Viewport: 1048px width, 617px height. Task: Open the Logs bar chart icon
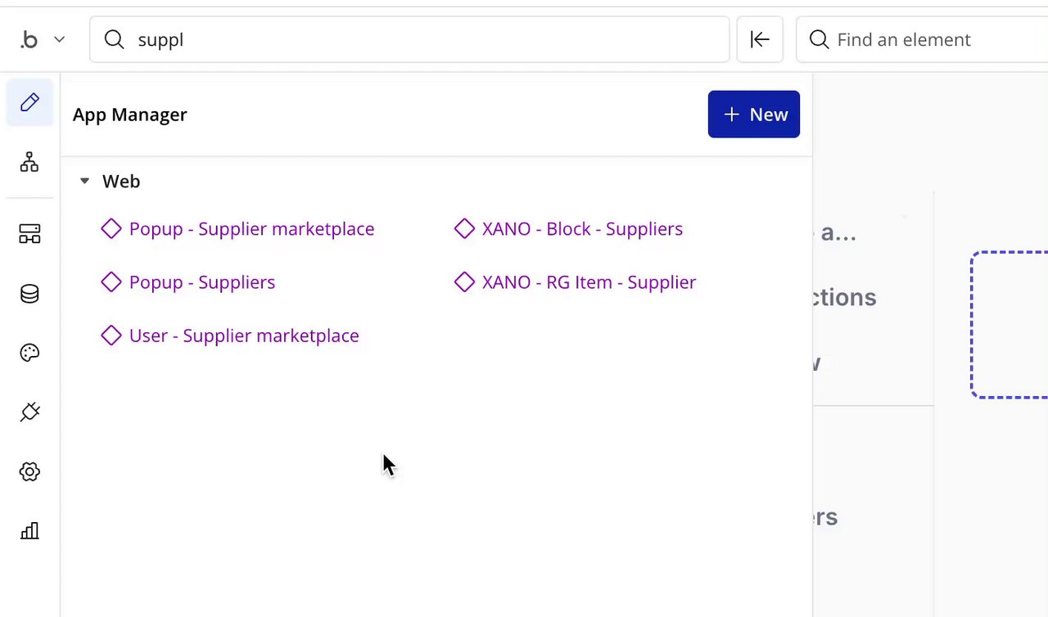tap(29, 531)
